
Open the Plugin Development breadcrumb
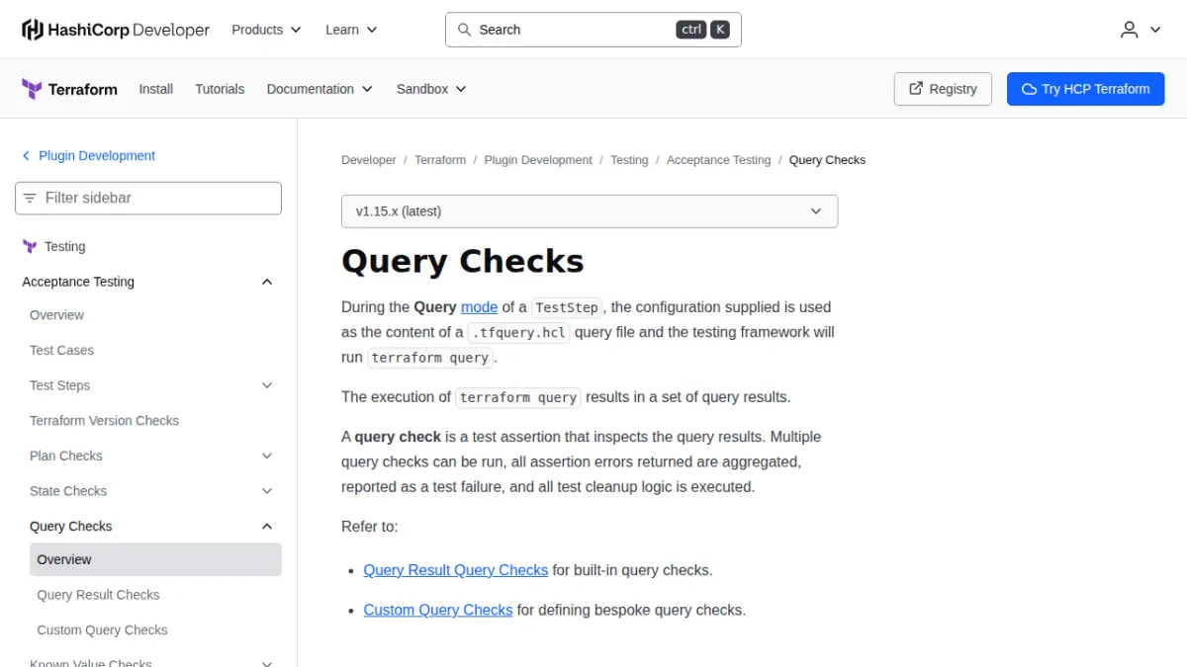[538, 160]
